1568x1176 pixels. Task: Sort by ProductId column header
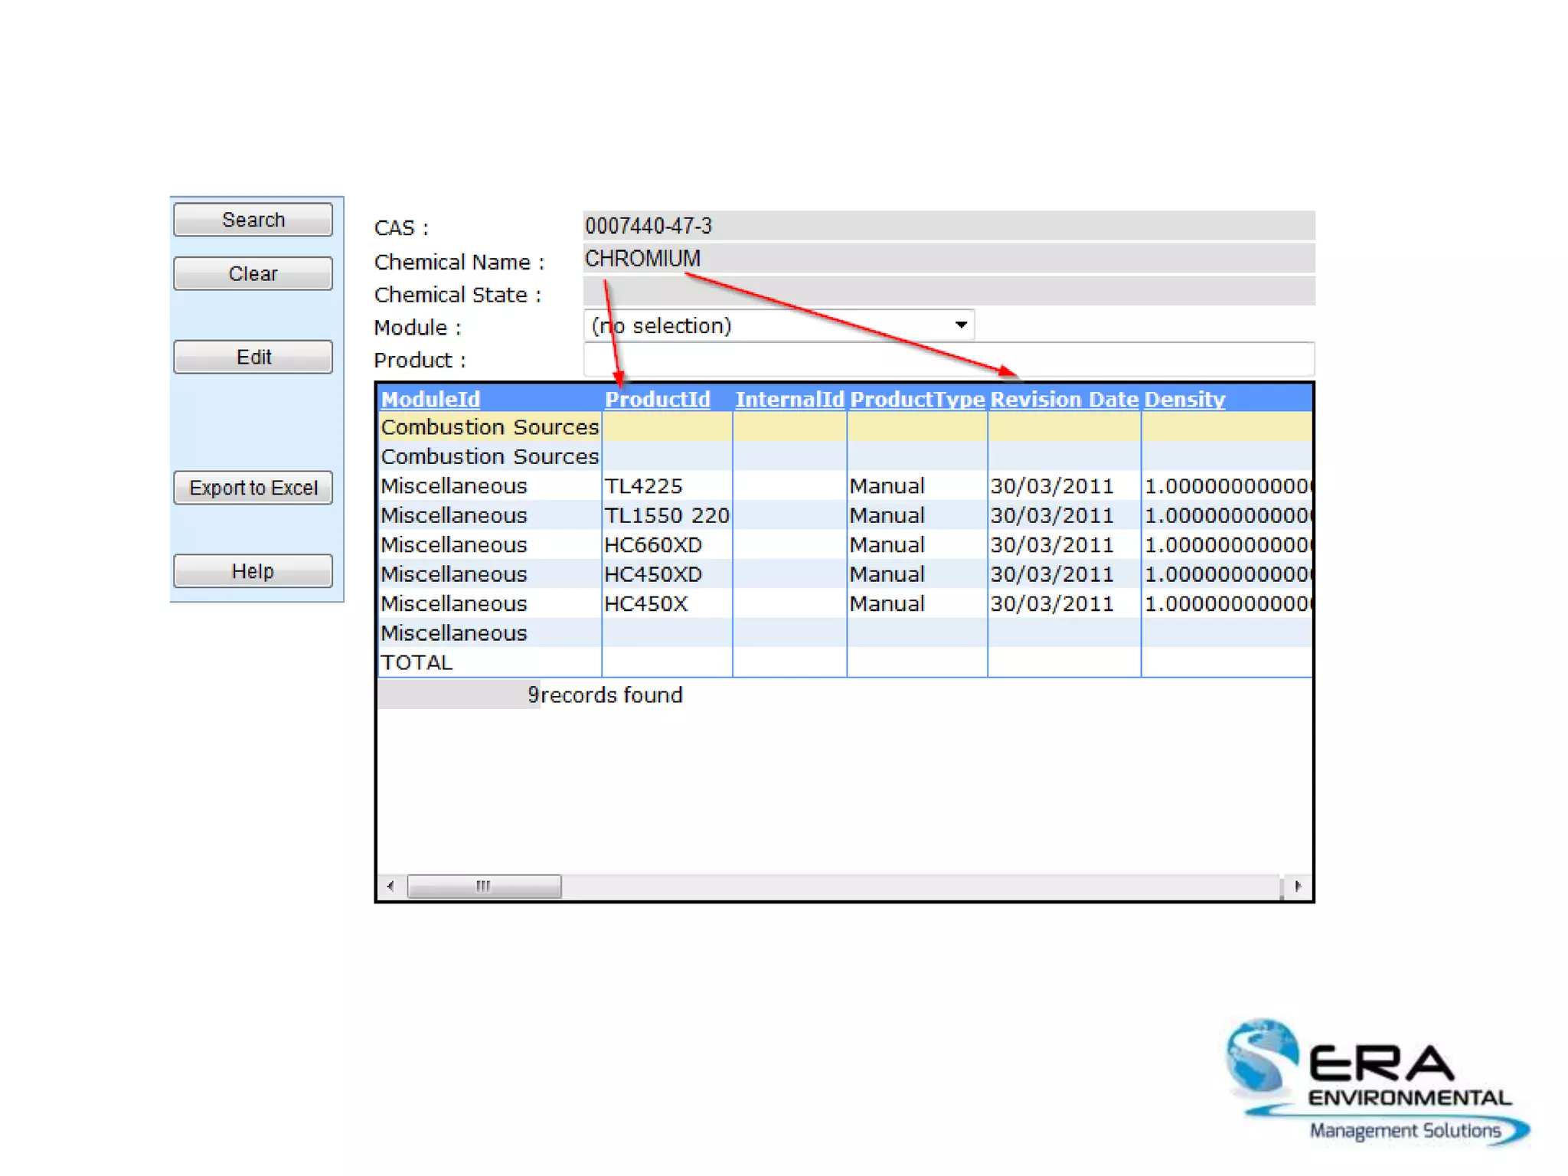point(657,399)
